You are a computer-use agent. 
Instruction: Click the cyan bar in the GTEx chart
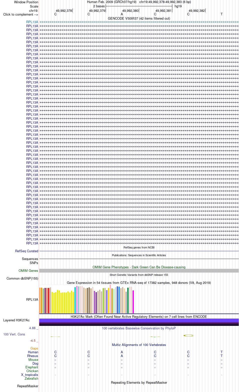[75, 300]
